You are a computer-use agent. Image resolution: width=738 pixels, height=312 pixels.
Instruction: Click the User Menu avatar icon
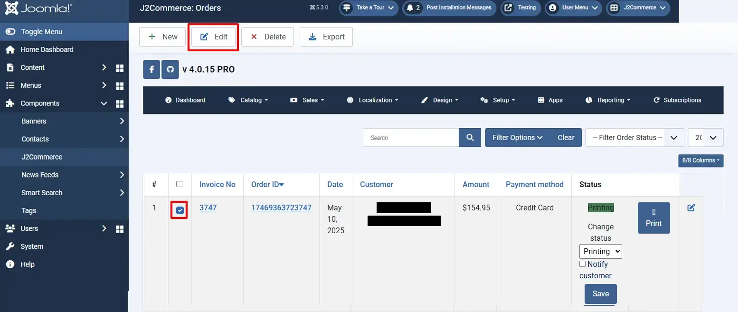coord(552,8)
